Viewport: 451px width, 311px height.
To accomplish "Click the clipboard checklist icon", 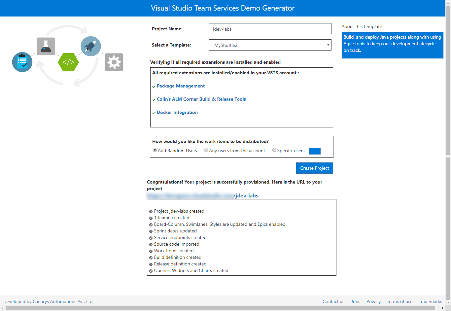I will pyautogui.click(x=22, y=62).
